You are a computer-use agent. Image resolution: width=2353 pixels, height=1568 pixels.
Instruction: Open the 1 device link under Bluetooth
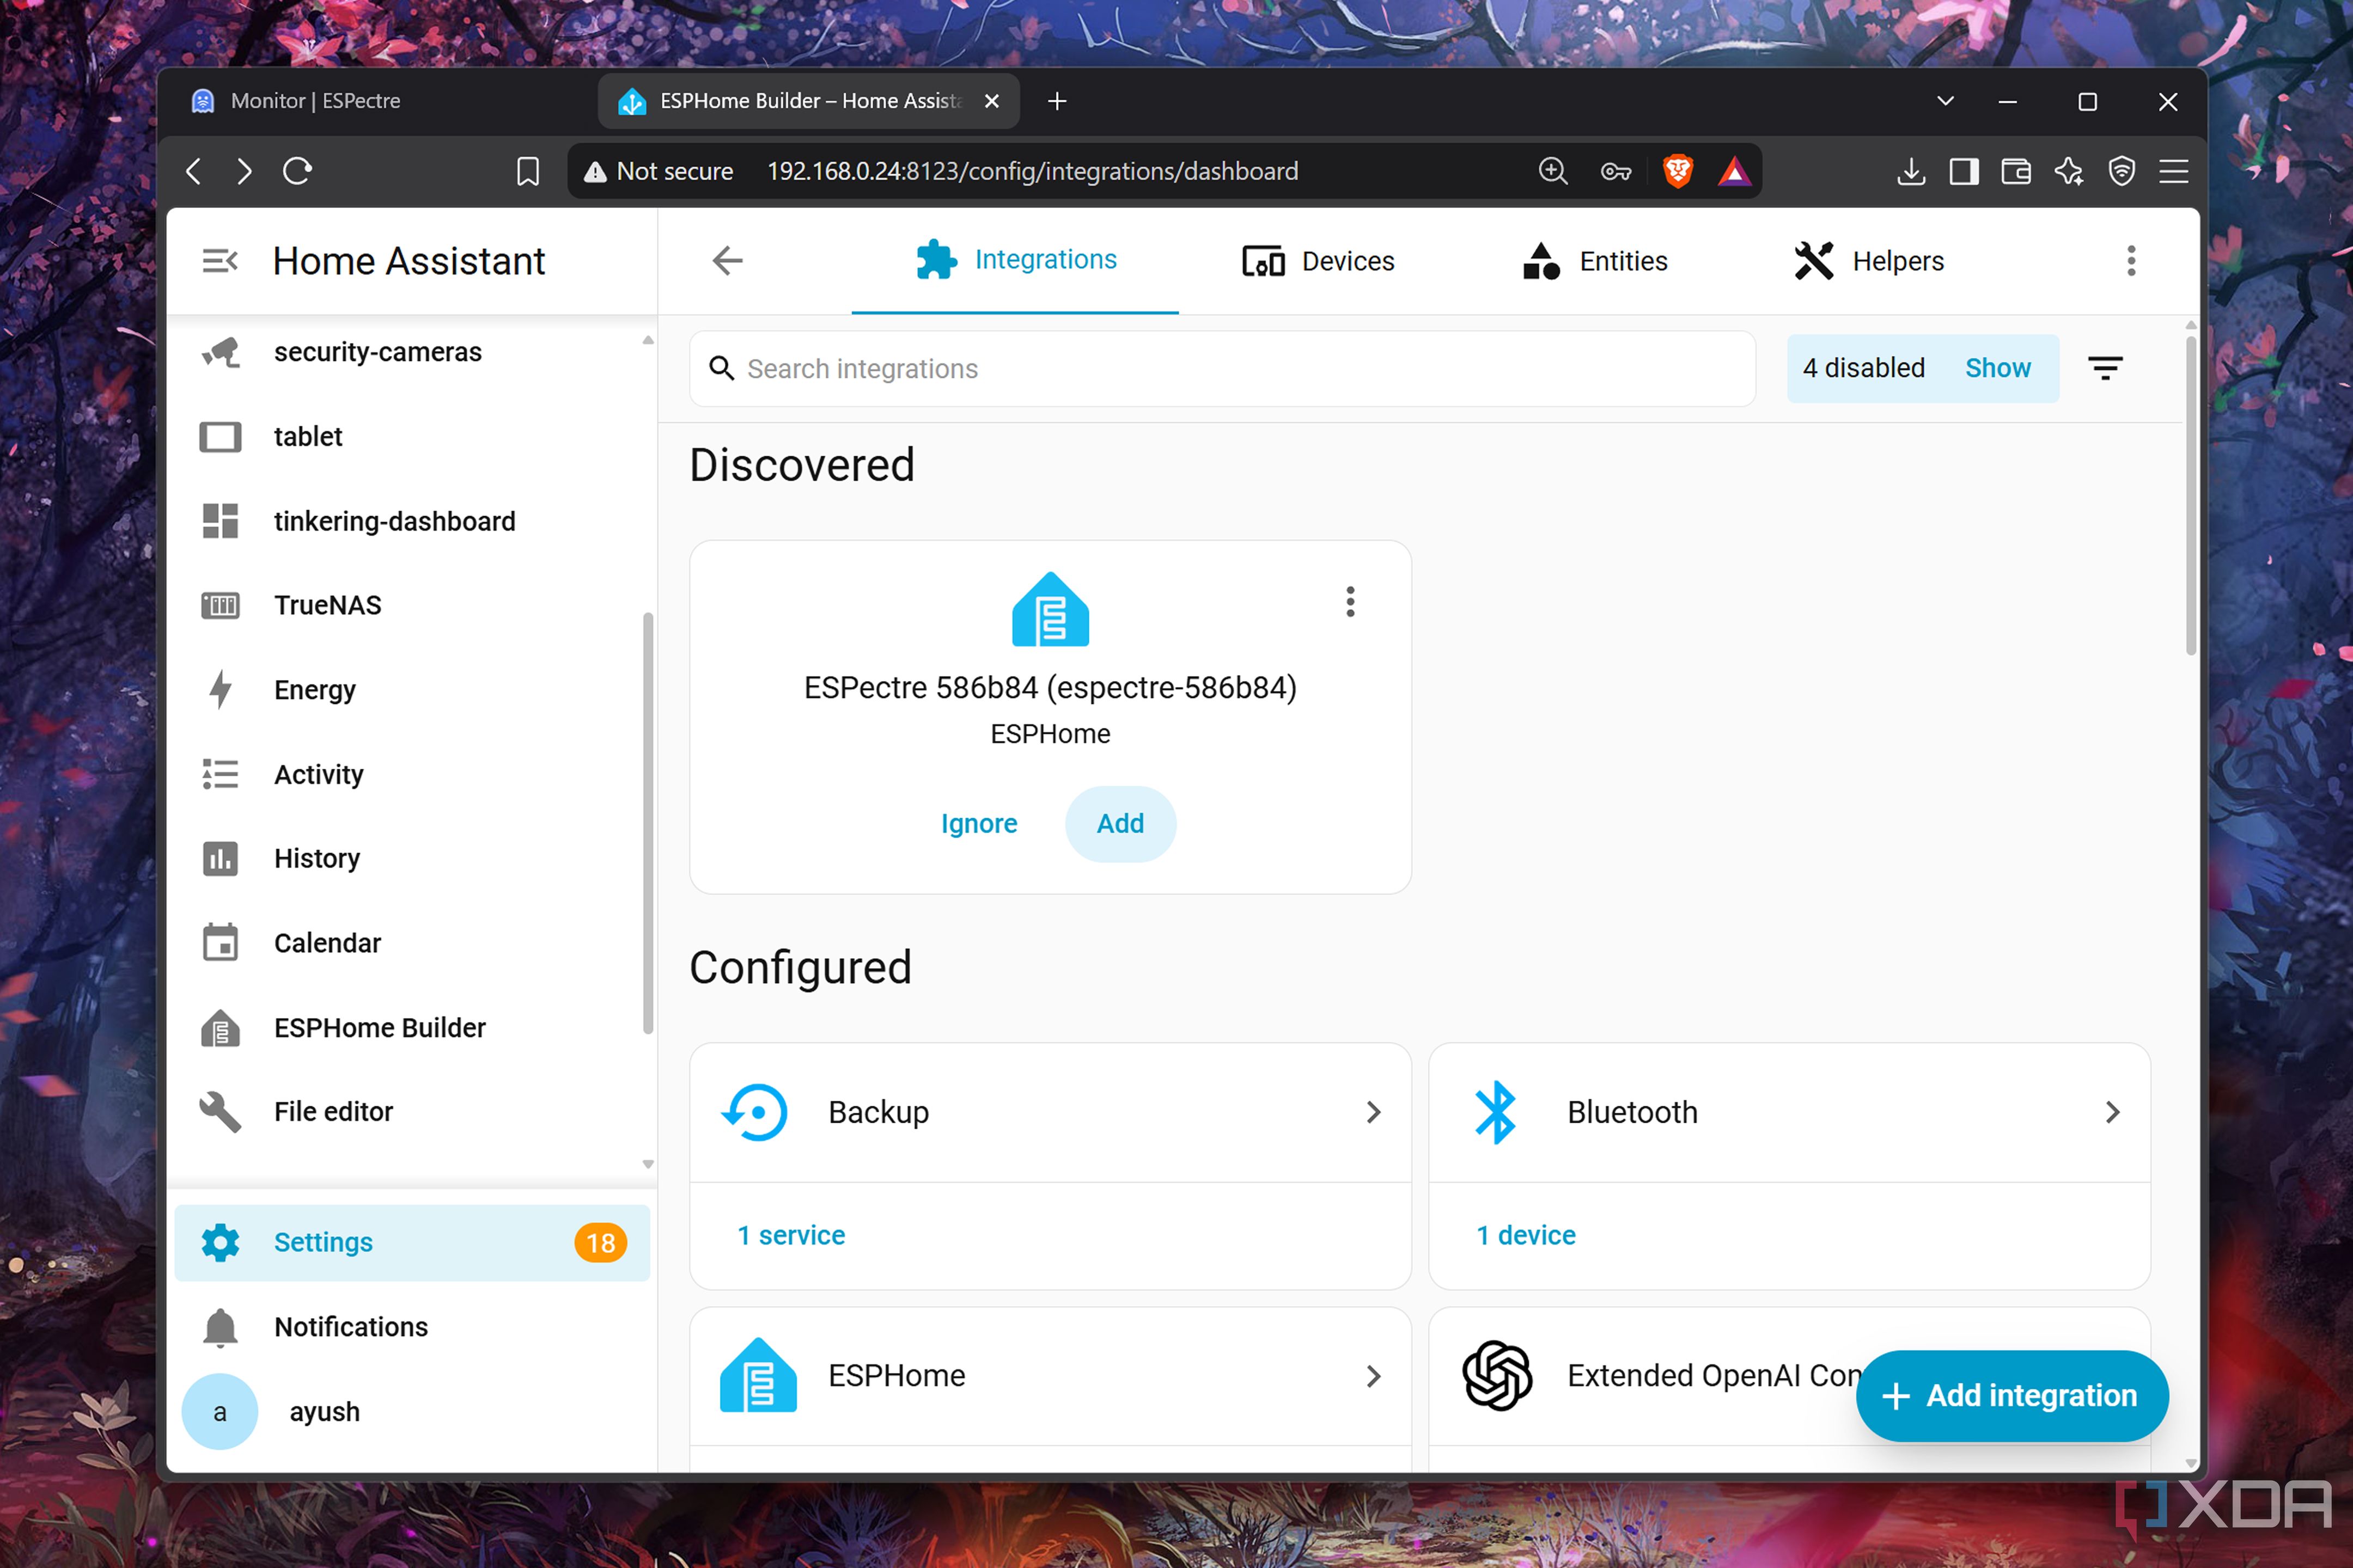pos(1526,1235)
